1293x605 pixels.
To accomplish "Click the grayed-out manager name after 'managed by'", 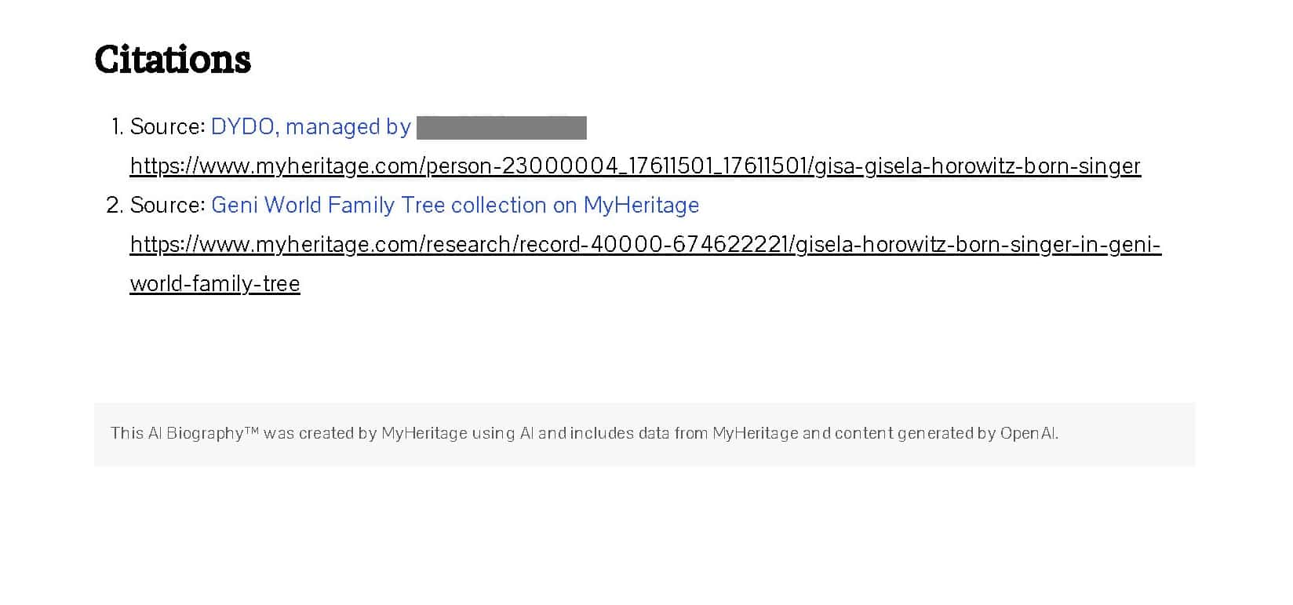I will coord(501,128).
